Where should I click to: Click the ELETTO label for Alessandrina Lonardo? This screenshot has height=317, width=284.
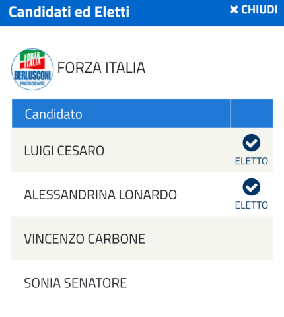tap(252, 205)
